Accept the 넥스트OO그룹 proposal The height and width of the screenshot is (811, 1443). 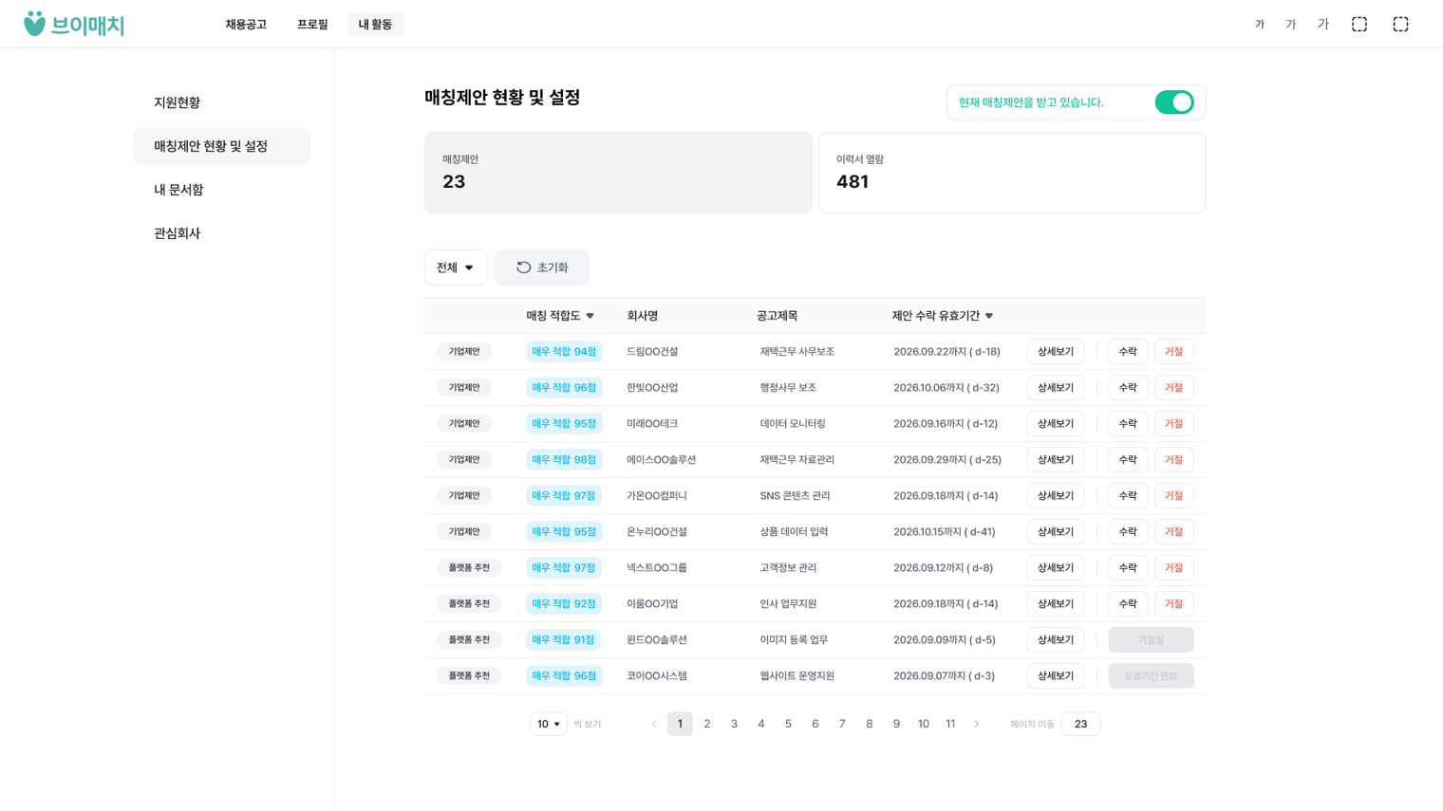(x=1128, y=568)
